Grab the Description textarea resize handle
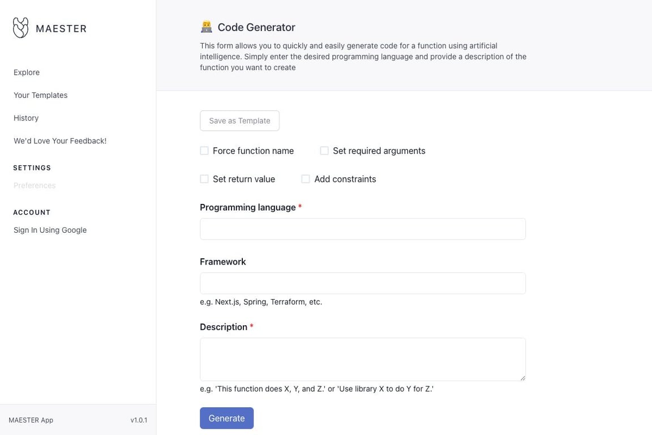This screenshot has width=652, height=435. pos(522,378)
